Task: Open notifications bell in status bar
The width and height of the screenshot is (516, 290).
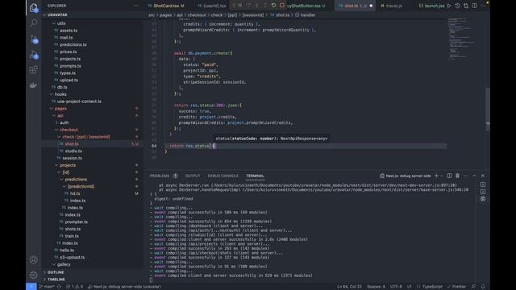Action: point(483,287)
